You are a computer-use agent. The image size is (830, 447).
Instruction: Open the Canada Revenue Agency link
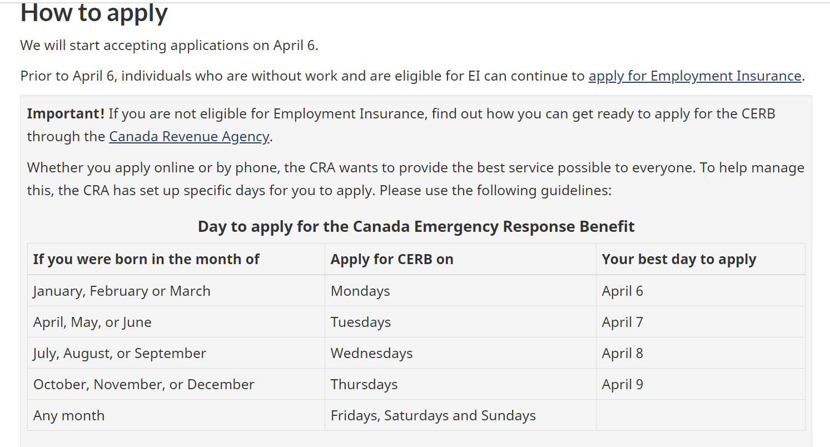[189, 136]
